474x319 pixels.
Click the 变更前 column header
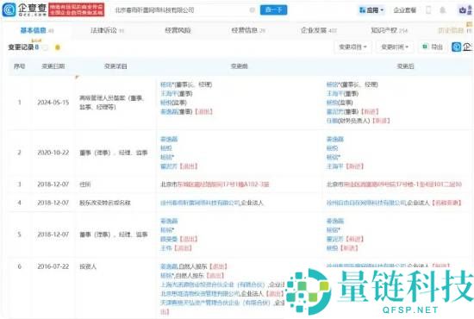(x=239, y=66)
